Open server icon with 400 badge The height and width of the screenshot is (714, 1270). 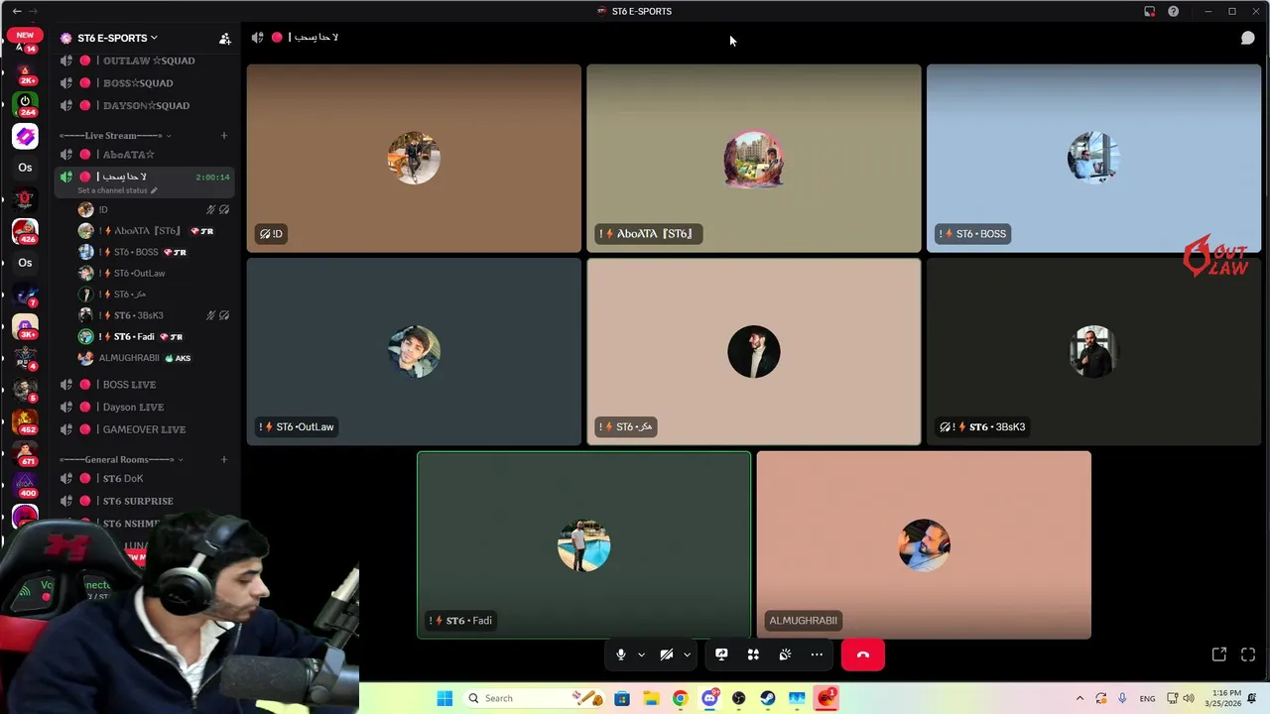click(25, 485)
